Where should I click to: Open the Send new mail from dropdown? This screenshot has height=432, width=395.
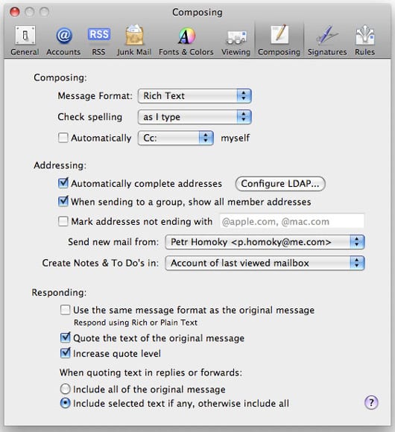point(265,242)
